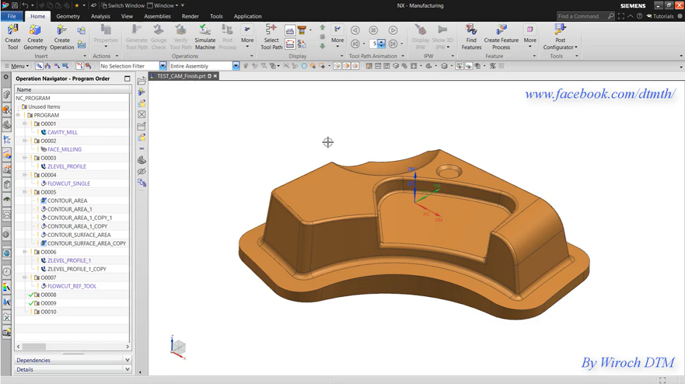Toggle full screen mode icon
Image resolution: width=685 pixels, height=384 pixels.
point(621,16)
